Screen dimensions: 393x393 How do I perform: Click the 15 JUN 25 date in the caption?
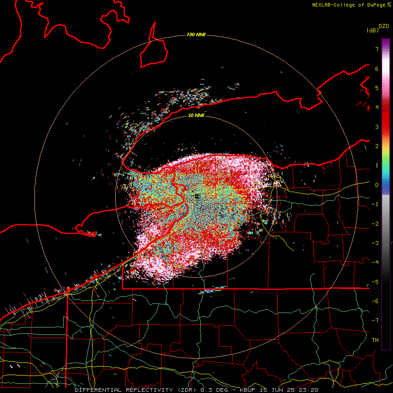tap(277, 390)
